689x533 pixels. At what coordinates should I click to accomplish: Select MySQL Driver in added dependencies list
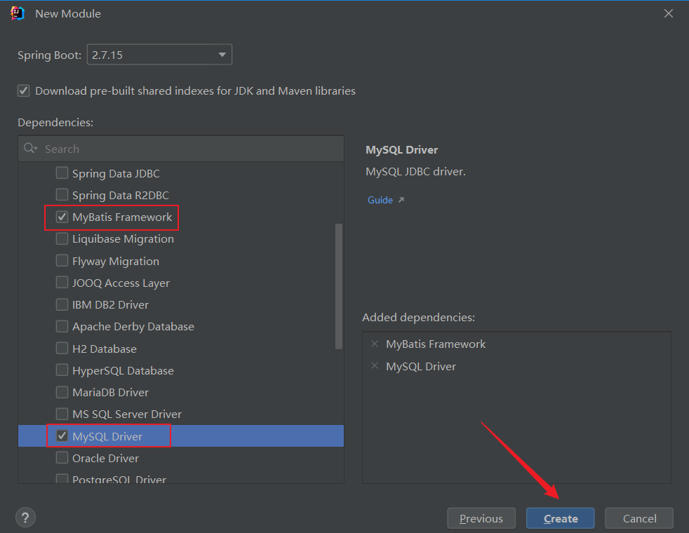point(420,366)
